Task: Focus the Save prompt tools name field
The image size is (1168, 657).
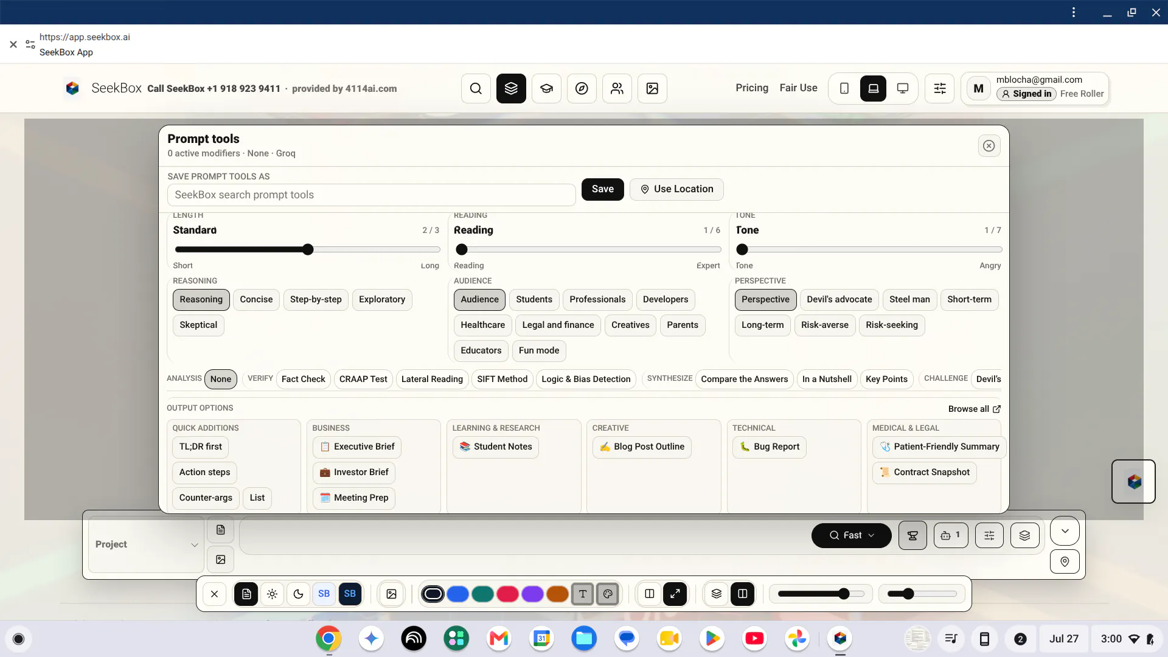Action: 371,195
